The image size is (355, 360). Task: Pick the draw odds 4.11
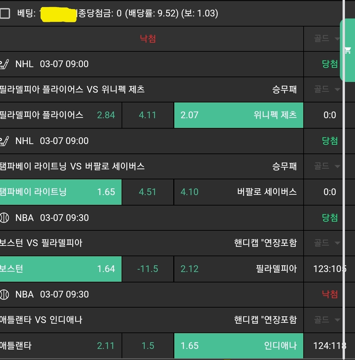click(x=148, y=115)
